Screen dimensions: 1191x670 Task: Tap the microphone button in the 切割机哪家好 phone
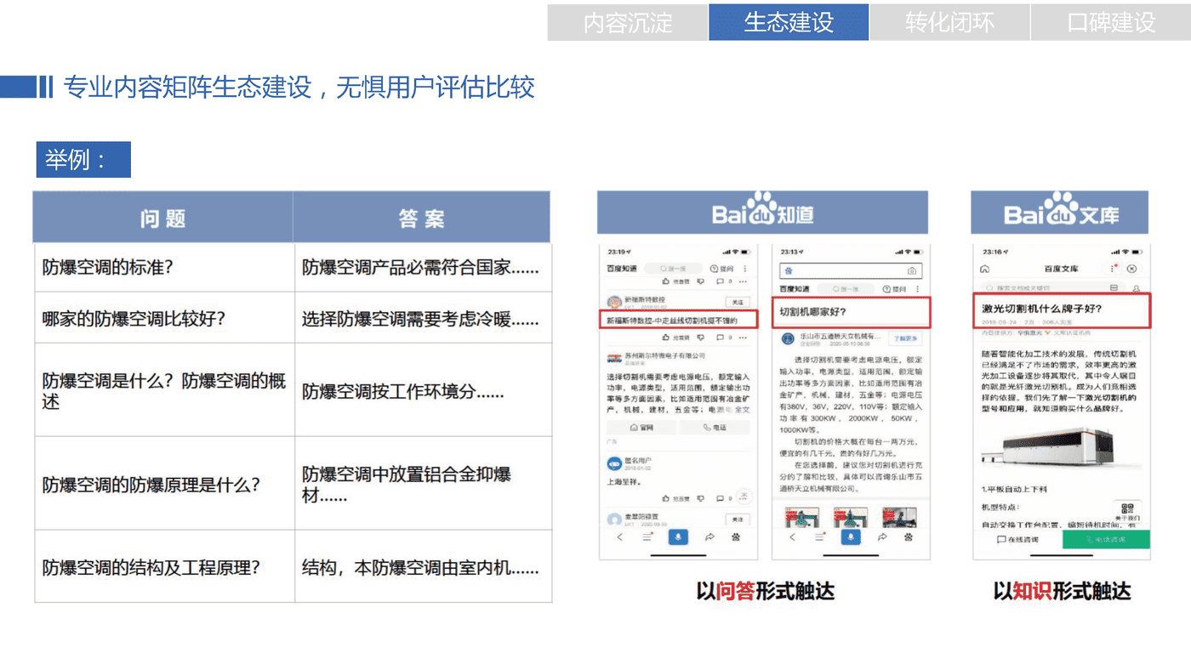[851, 537]
